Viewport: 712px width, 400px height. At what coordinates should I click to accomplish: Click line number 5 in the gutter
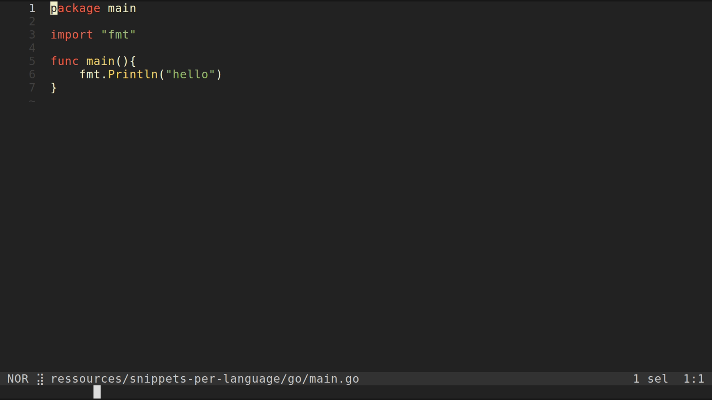pos(32,61)
